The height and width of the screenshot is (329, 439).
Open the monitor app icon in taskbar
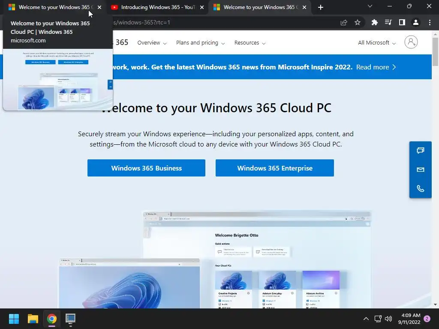click(x=71, y=319)
